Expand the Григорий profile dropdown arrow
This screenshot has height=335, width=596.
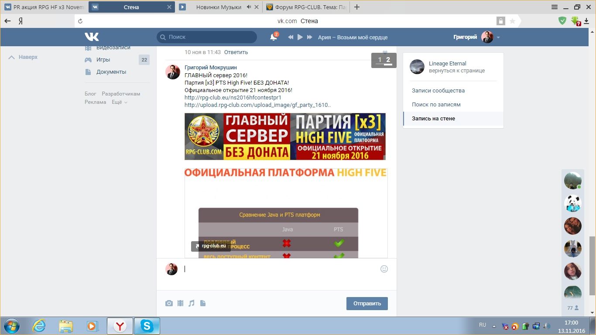[498, 38]
